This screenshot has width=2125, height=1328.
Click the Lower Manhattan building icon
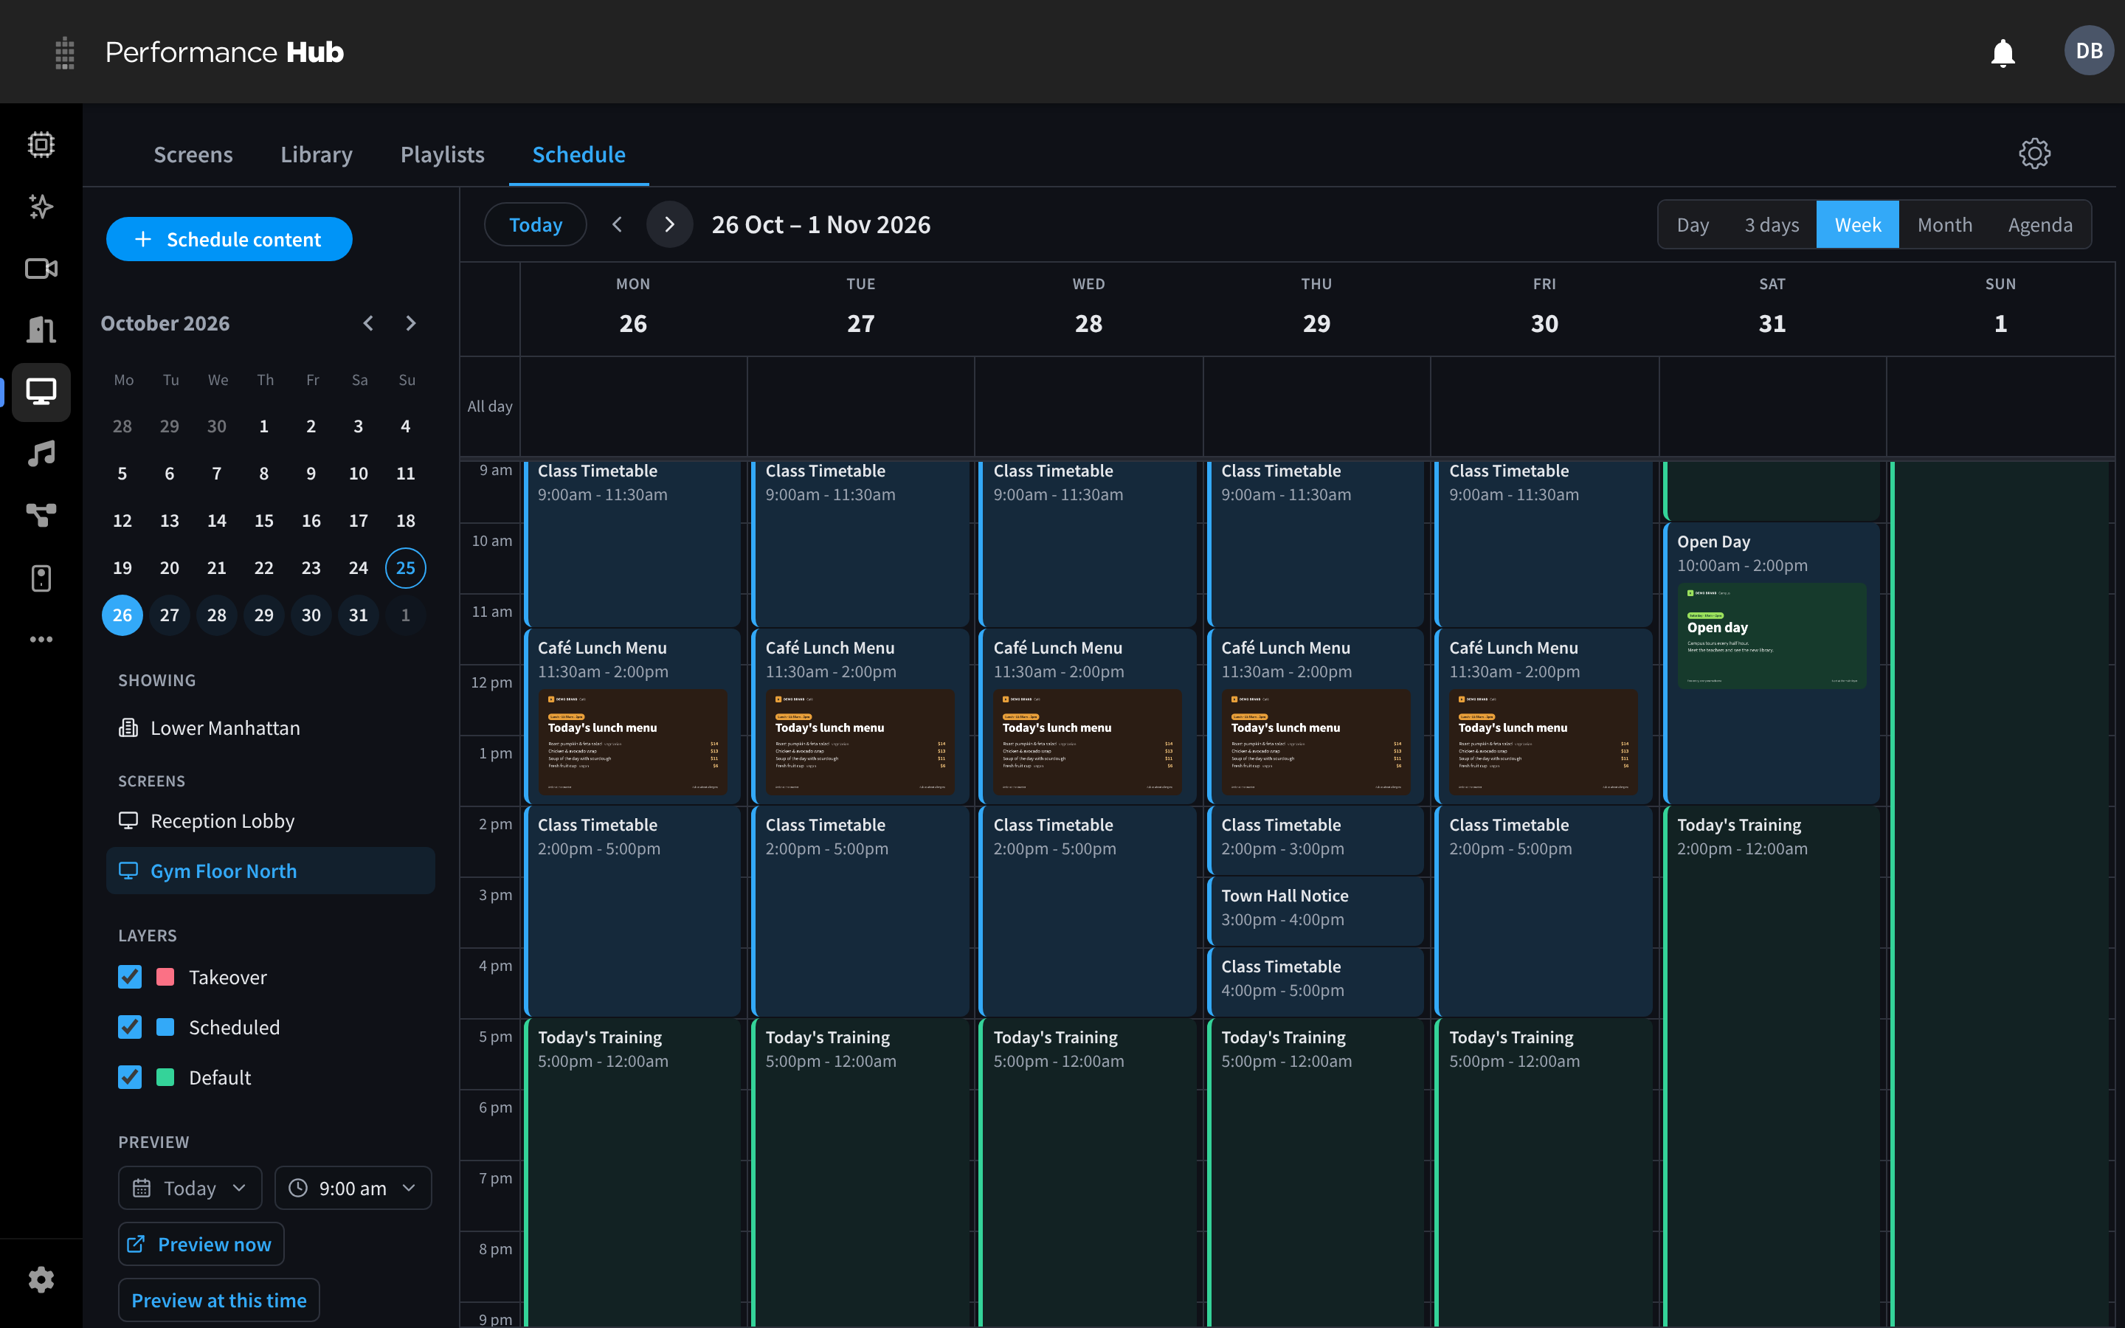click(x=128, y=727)
